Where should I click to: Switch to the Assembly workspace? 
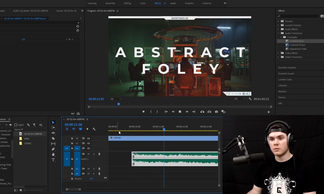pos(110,3)
